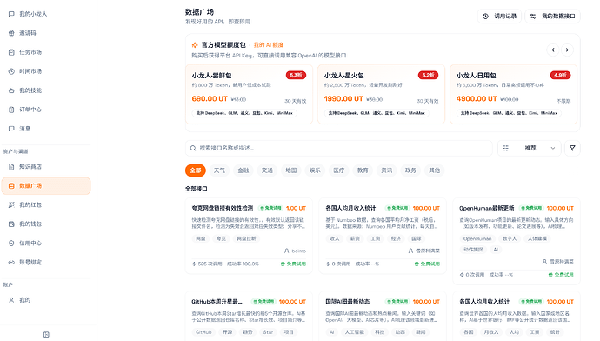Select the 数据广场 sidebar entry
The height and width of the screenshot is (341, 600).
46,185
